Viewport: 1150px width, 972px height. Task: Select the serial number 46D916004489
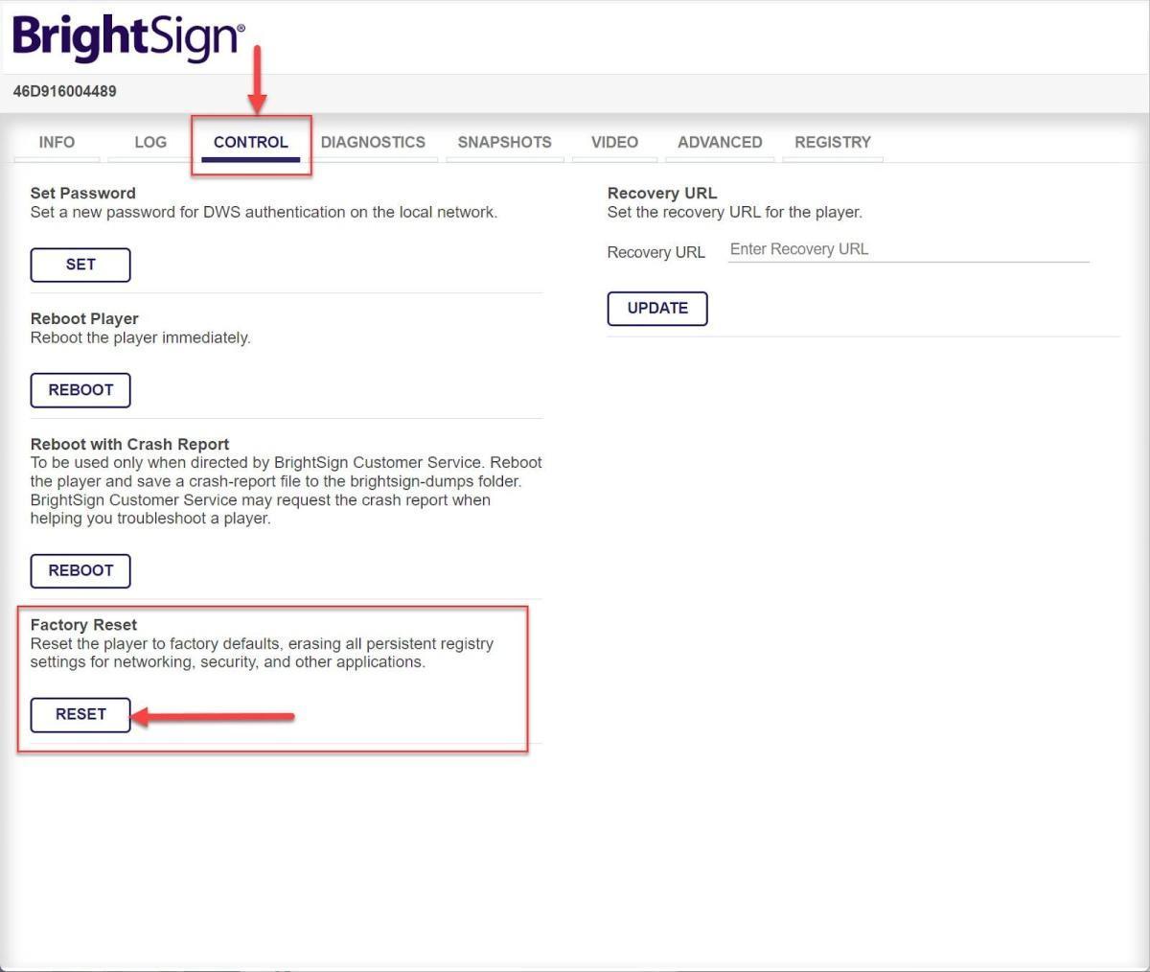tap(65, 91)
